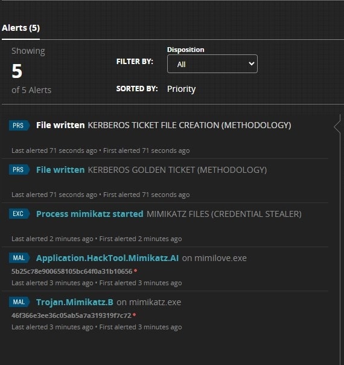
Task: Click 'Last alerted 2 minutes ago' timestamp
Action: coord(53,239)
